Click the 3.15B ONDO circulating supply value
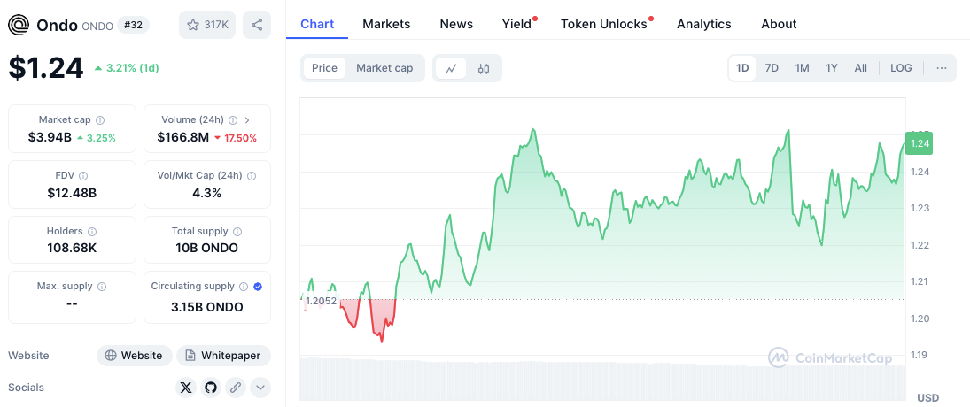This screenshot has width=970, height=407. pos(206,307)
